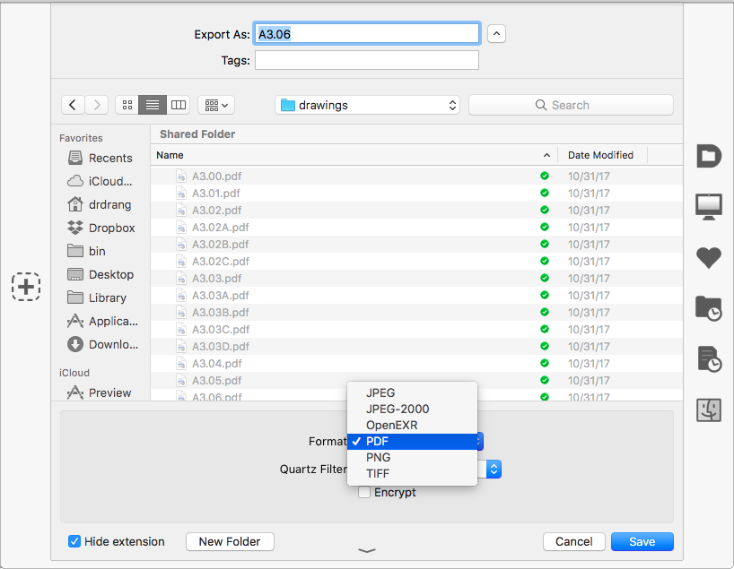Click the Tags input field
Viewport: 734px width, 569px height.
click(x=366, y=60)
